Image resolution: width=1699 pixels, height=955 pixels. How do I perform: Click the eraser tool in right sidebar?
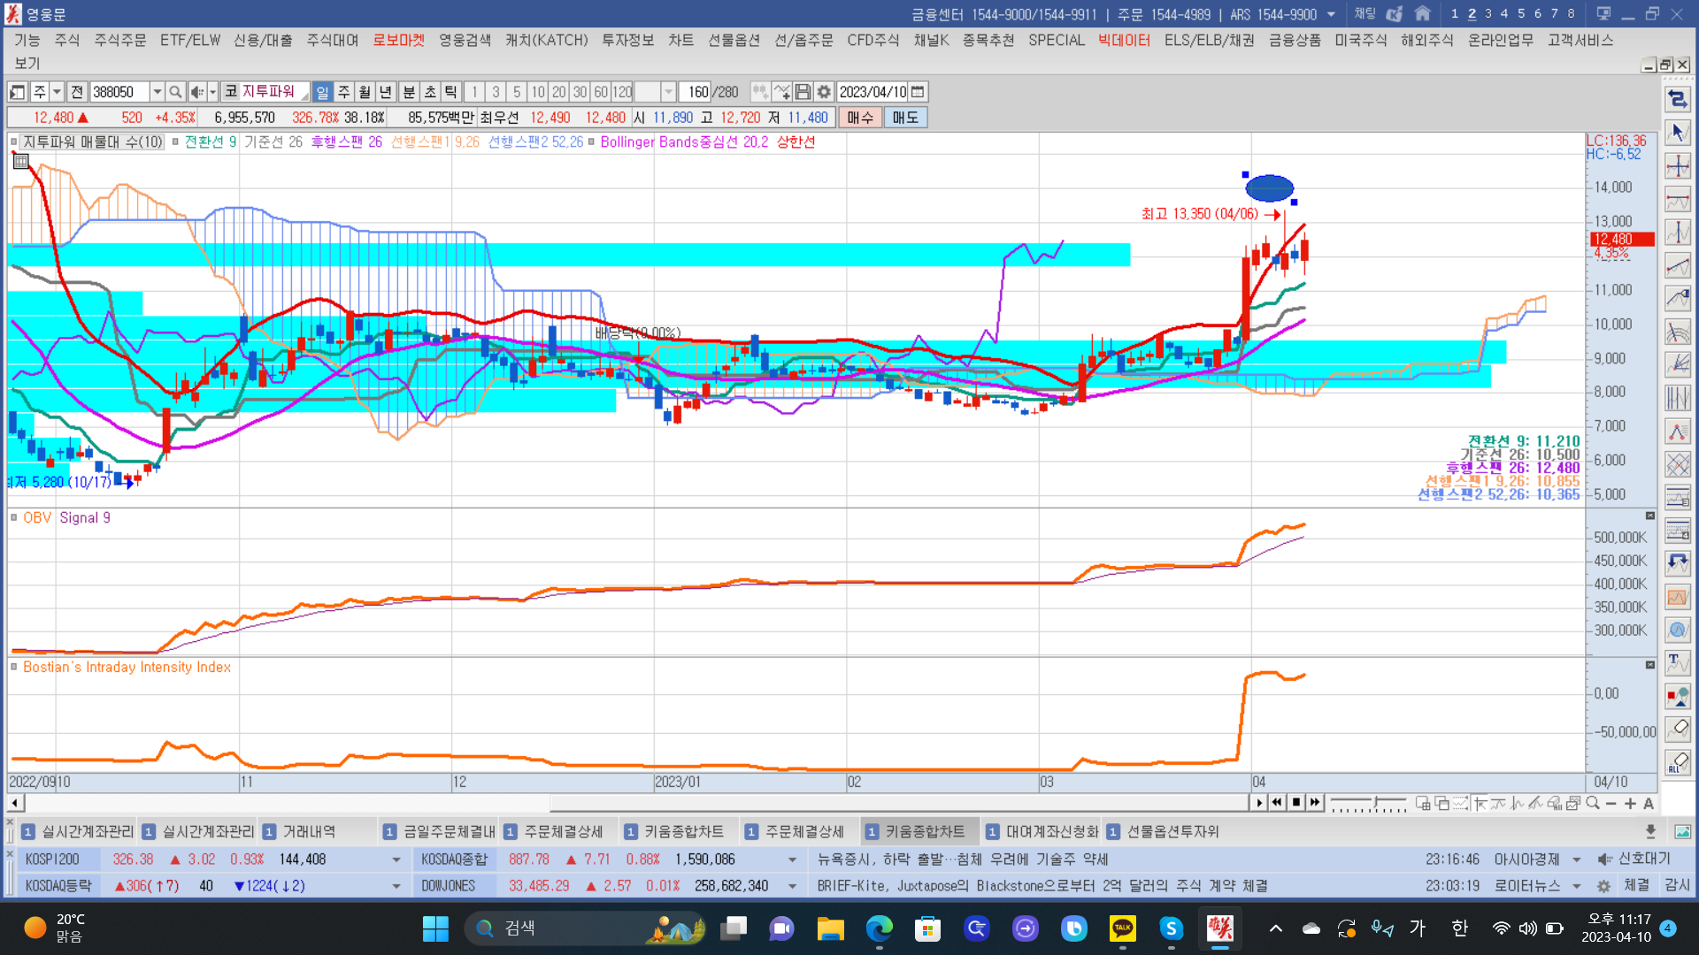[1678, 729]
